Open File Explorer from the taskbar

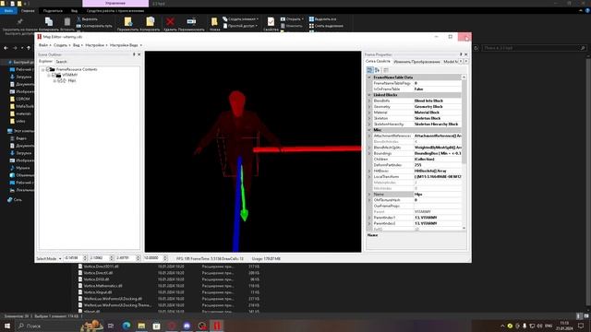141,326
